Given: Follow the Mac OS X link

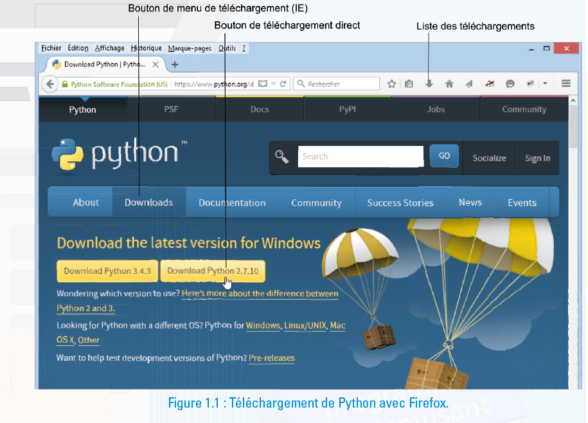Looking at the screenshot, I should [x=337, y=325].
